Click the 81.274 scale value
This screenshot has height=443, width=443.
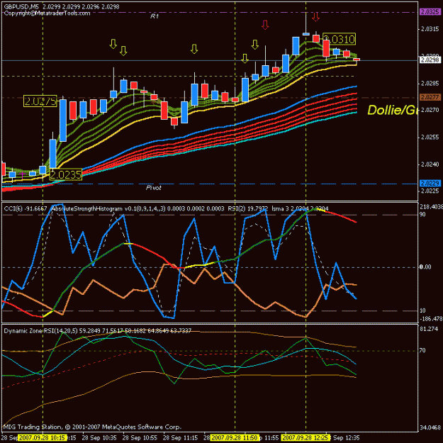[x=430, y=329]
